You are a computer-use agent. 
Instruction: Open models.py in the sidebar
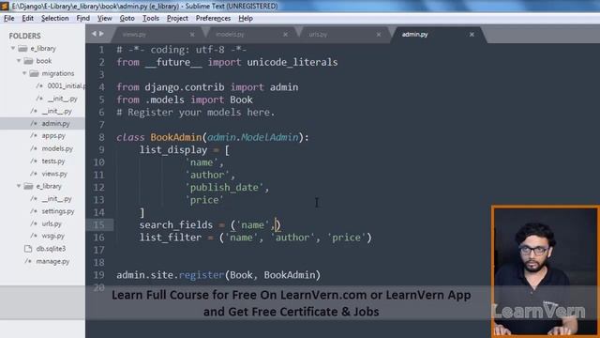click(57, 148)
